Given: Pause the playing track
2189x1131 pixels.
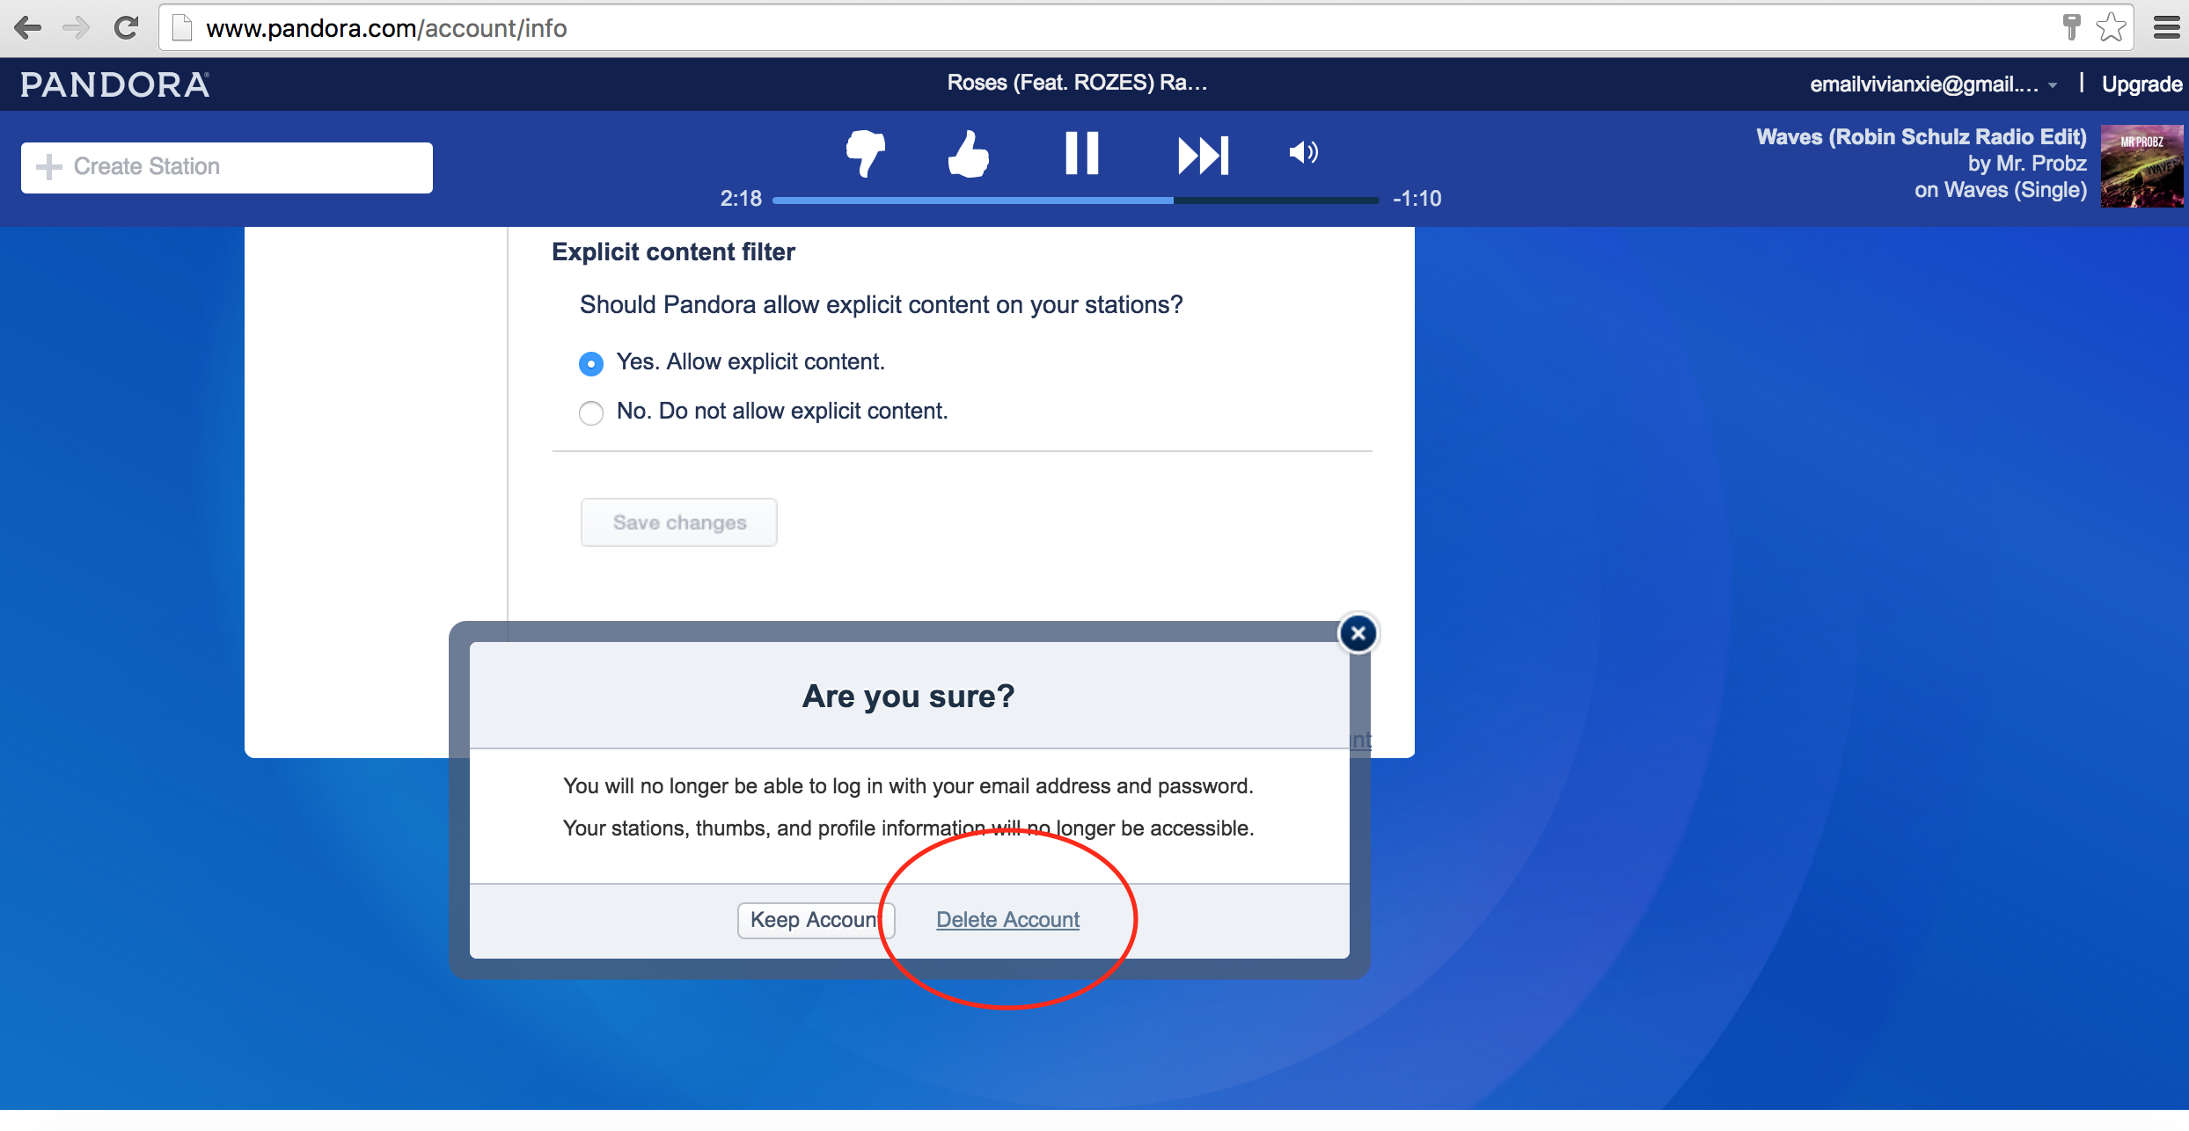Looking at the screenshot, I should click(x=1082, y=154).
